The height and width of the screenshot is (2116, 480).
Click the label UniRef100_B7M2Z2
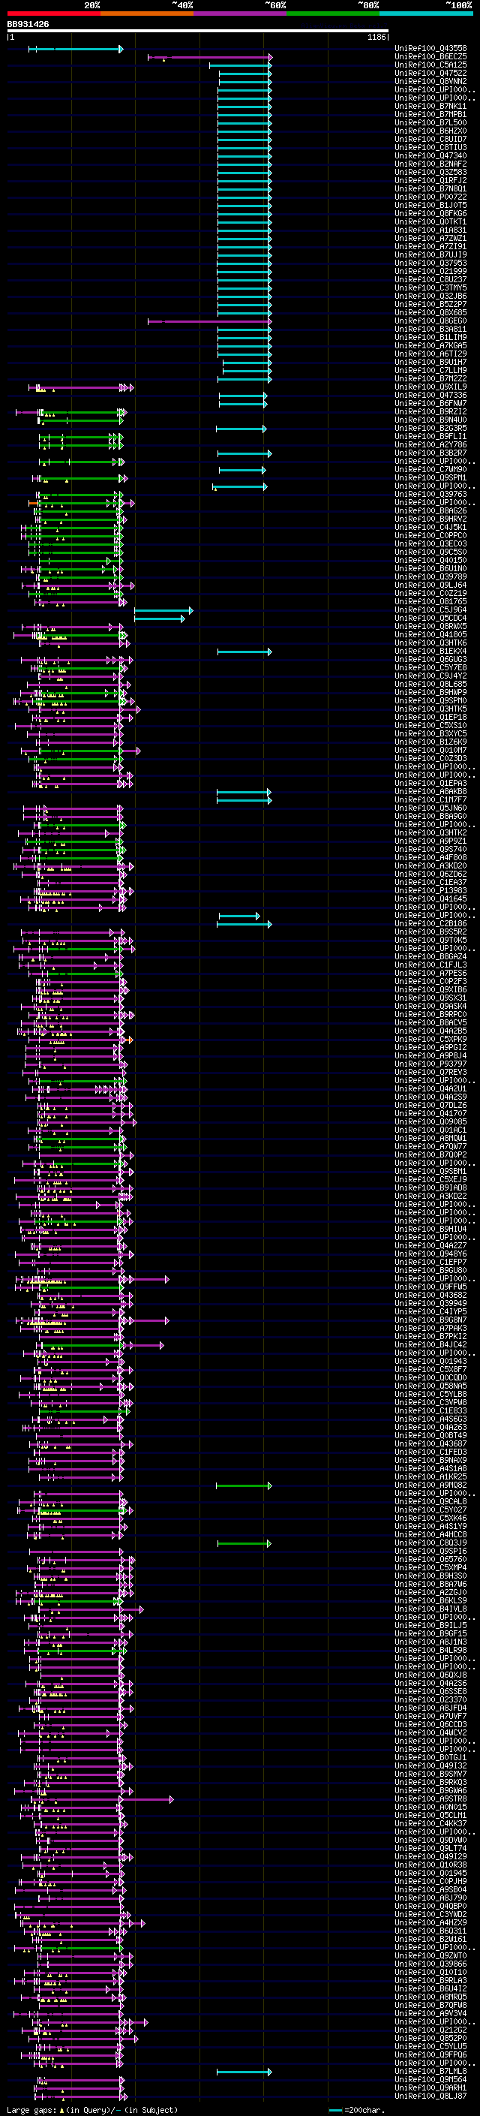[430, 378]
